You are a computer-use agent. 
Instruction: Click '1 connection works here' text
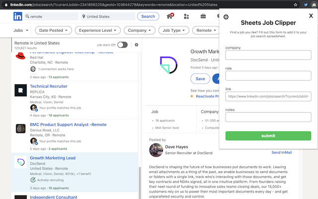56,69
